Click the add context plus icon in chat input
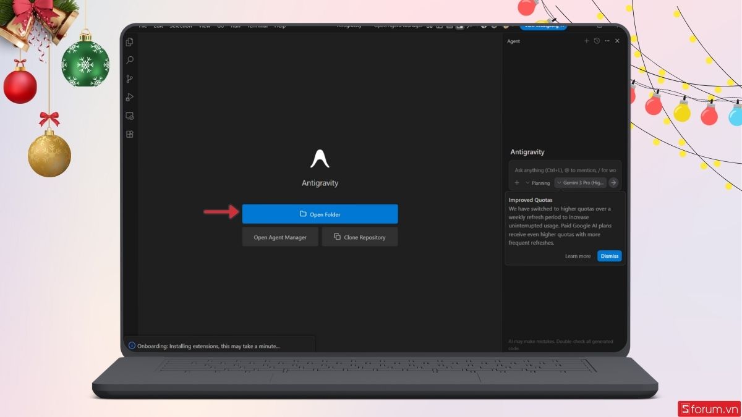 pos(517,183)
